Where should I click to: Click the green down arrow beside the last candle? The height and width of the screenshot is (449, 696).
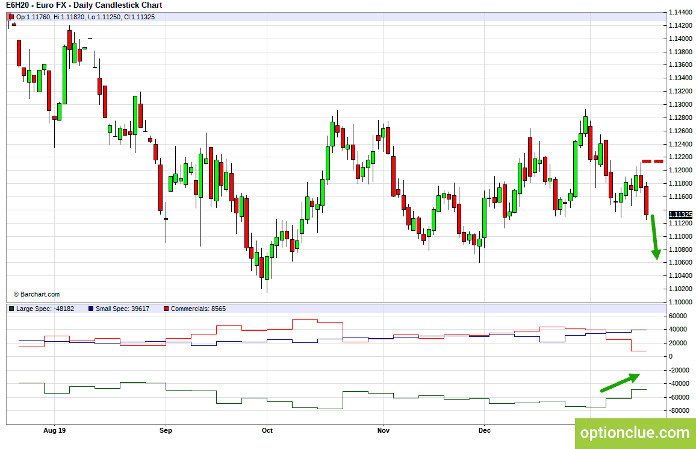coord(655,237)
